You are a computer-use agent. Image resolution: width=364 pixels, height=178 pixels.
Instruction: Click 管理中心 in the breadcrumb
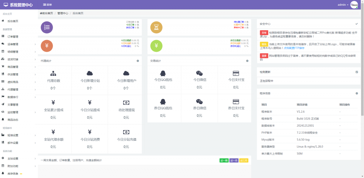63,13
